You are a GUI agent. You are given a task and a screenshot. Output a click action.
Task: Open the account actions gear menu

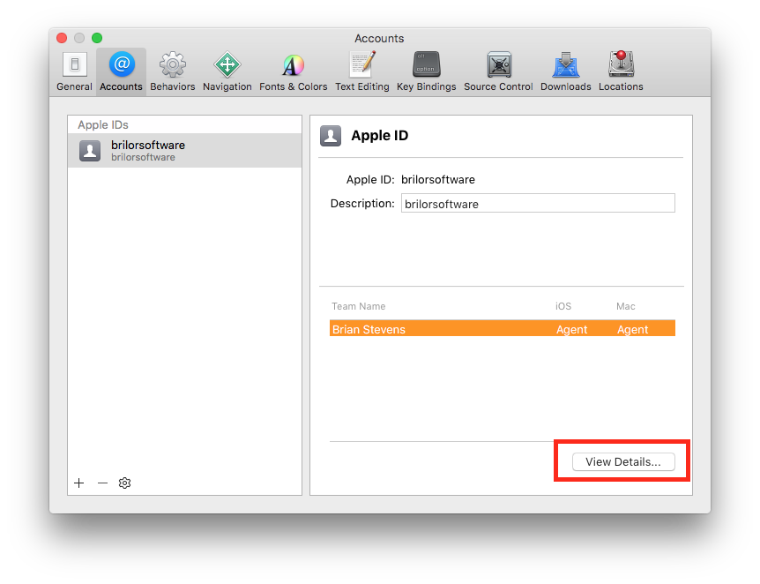coord(124,483)
